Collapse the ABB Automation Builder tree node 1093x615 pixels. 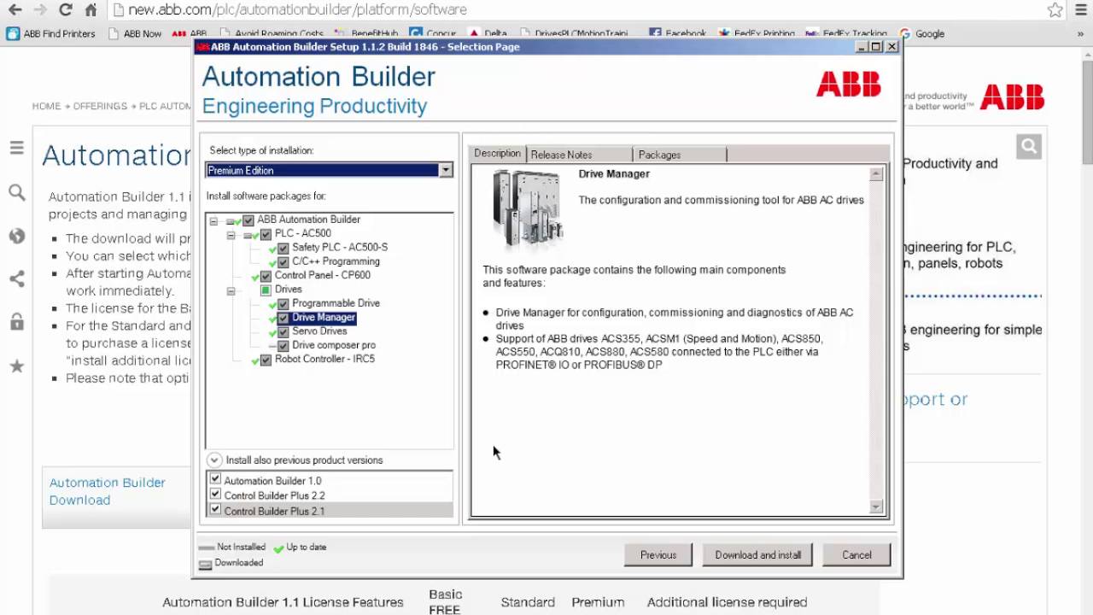pyautogui.click(x=213, y=220)
